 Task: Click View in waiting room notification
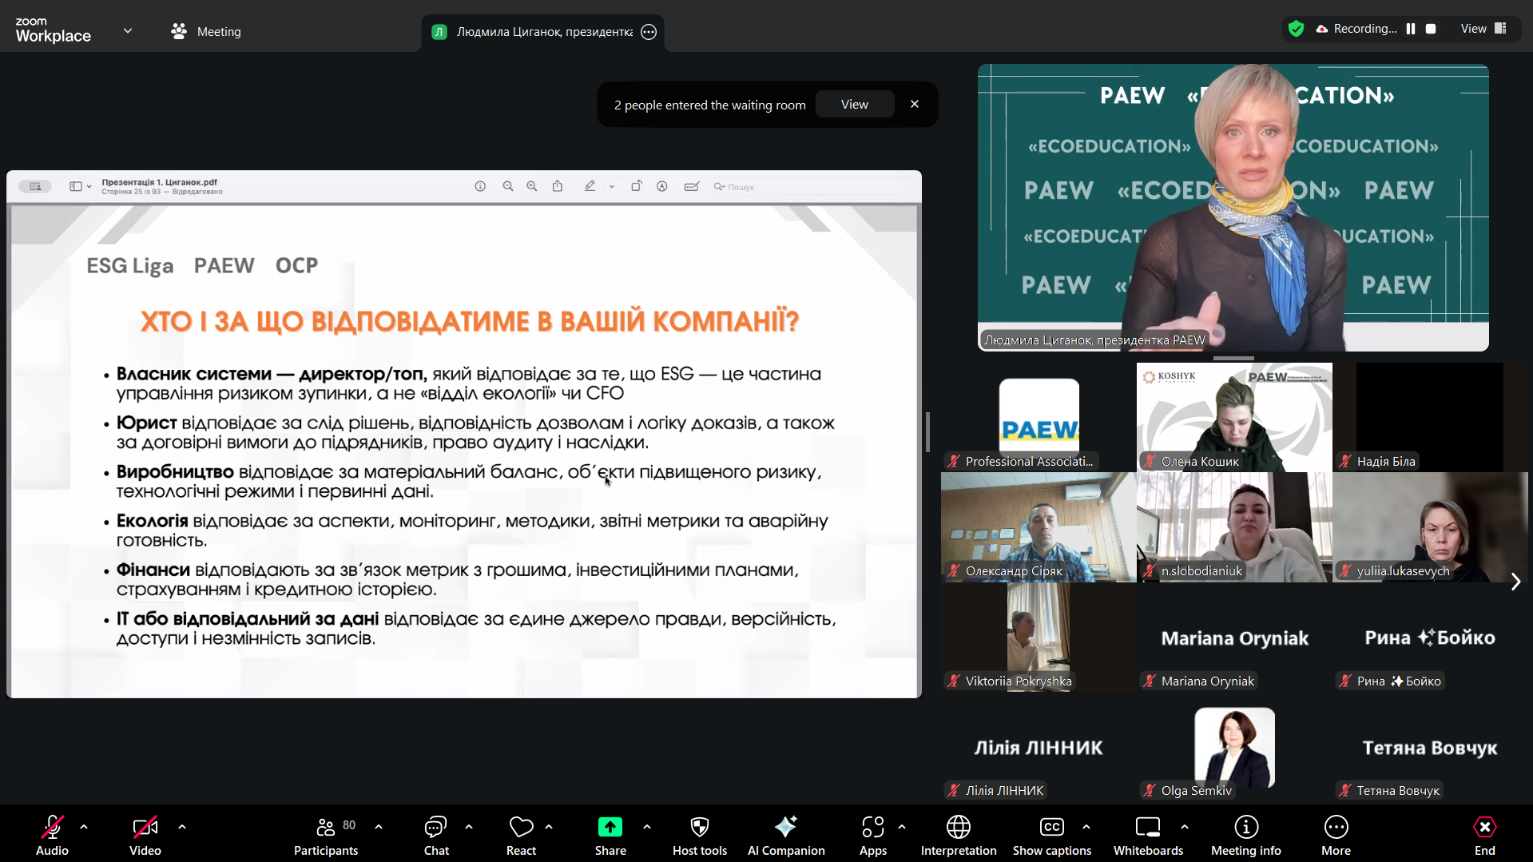pyautogui.click(x=854, y=105)
